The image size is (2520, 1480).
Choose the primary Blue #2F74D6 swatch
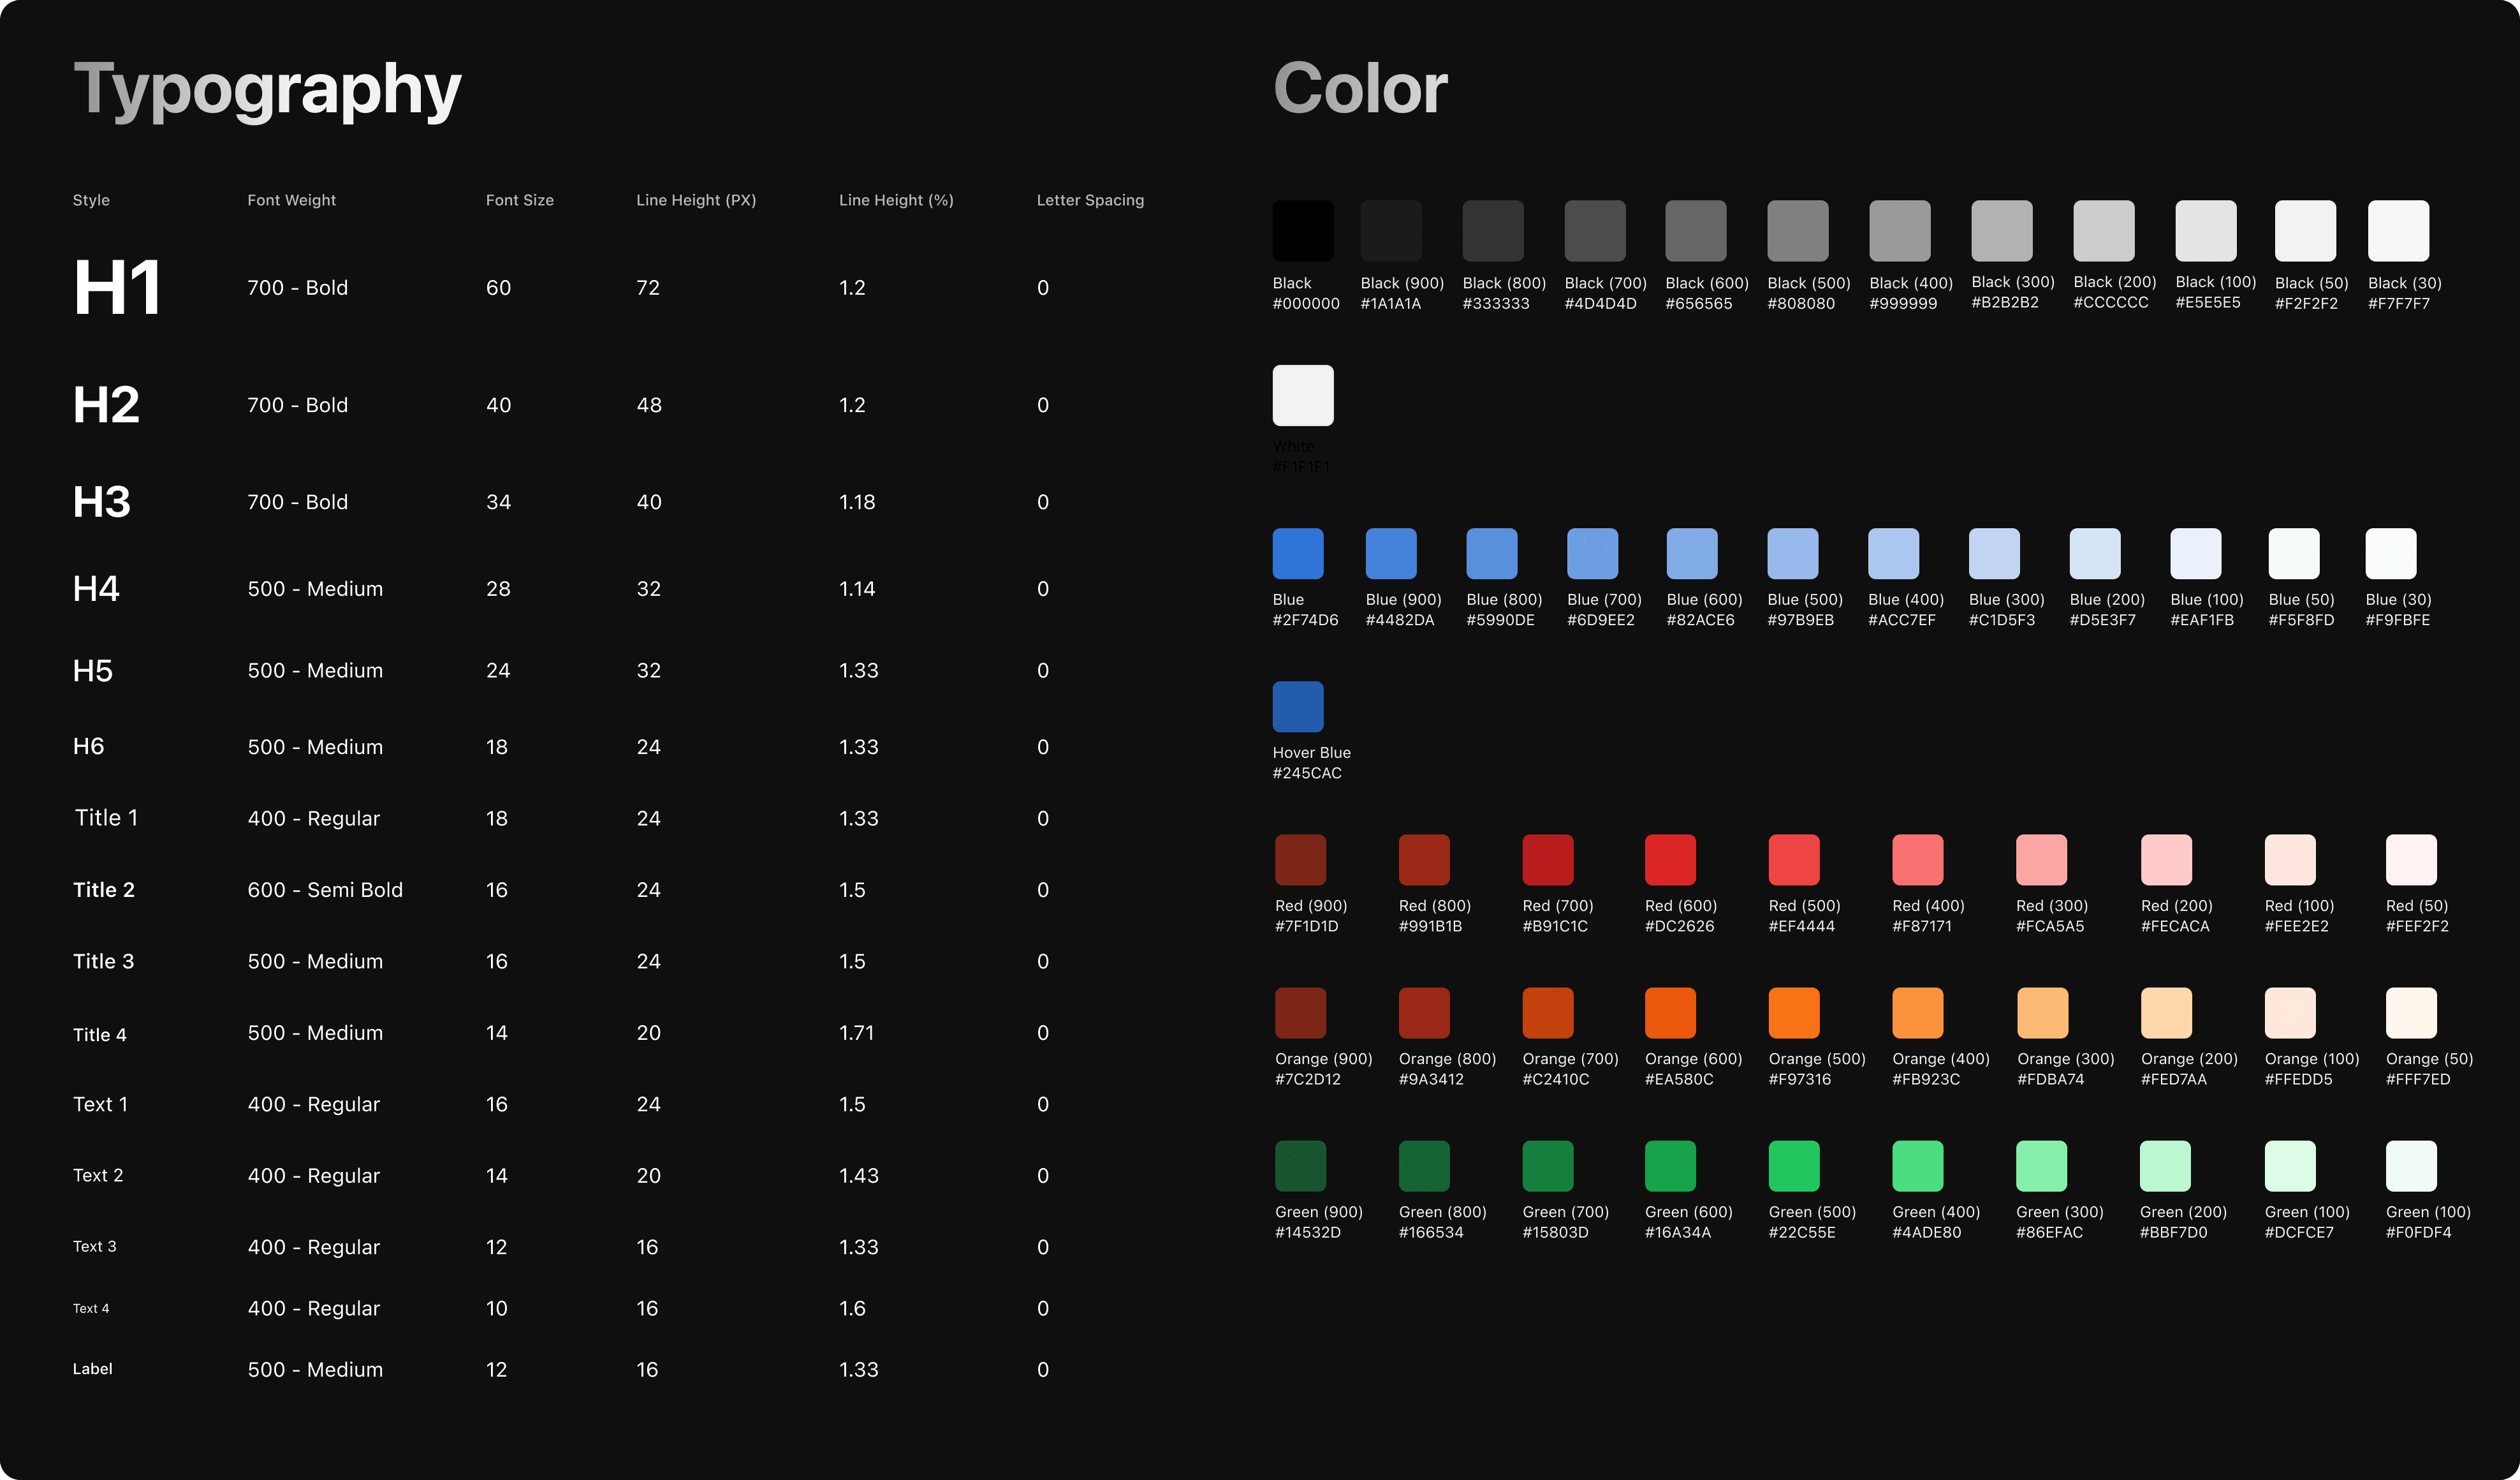[x=1298, y=553]
